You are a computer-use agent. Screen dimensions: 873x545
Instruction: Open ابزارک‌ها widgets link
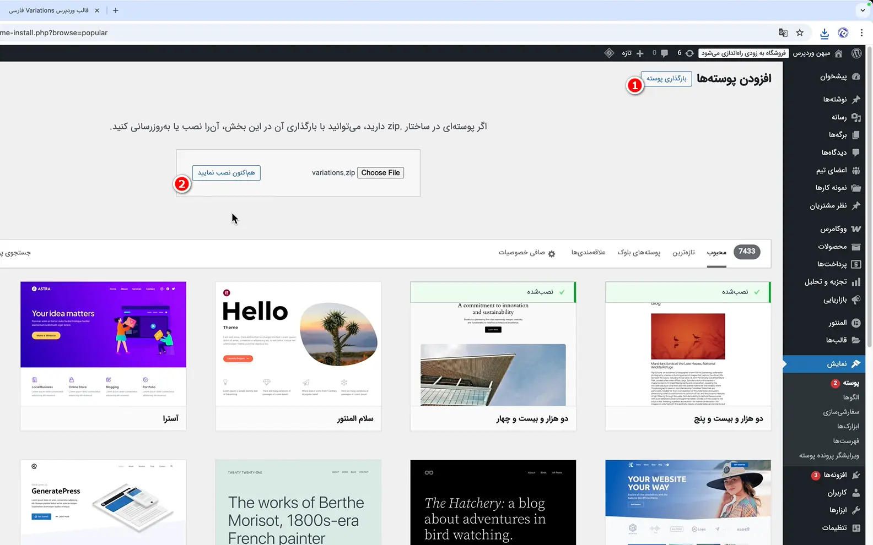tap(848, 426)
